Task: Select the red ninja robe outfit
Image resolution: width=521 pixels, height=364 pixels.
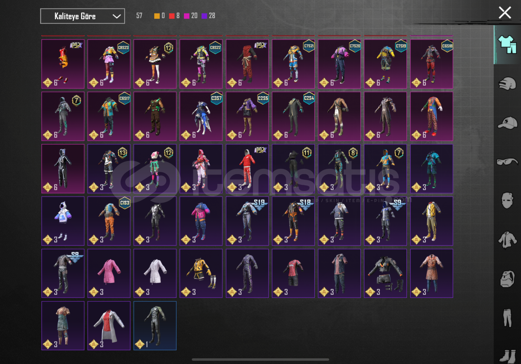Action: (247, 64)
